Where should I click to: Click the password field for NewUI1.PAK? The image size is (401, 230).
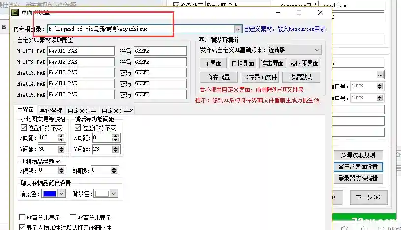point(160,51)
